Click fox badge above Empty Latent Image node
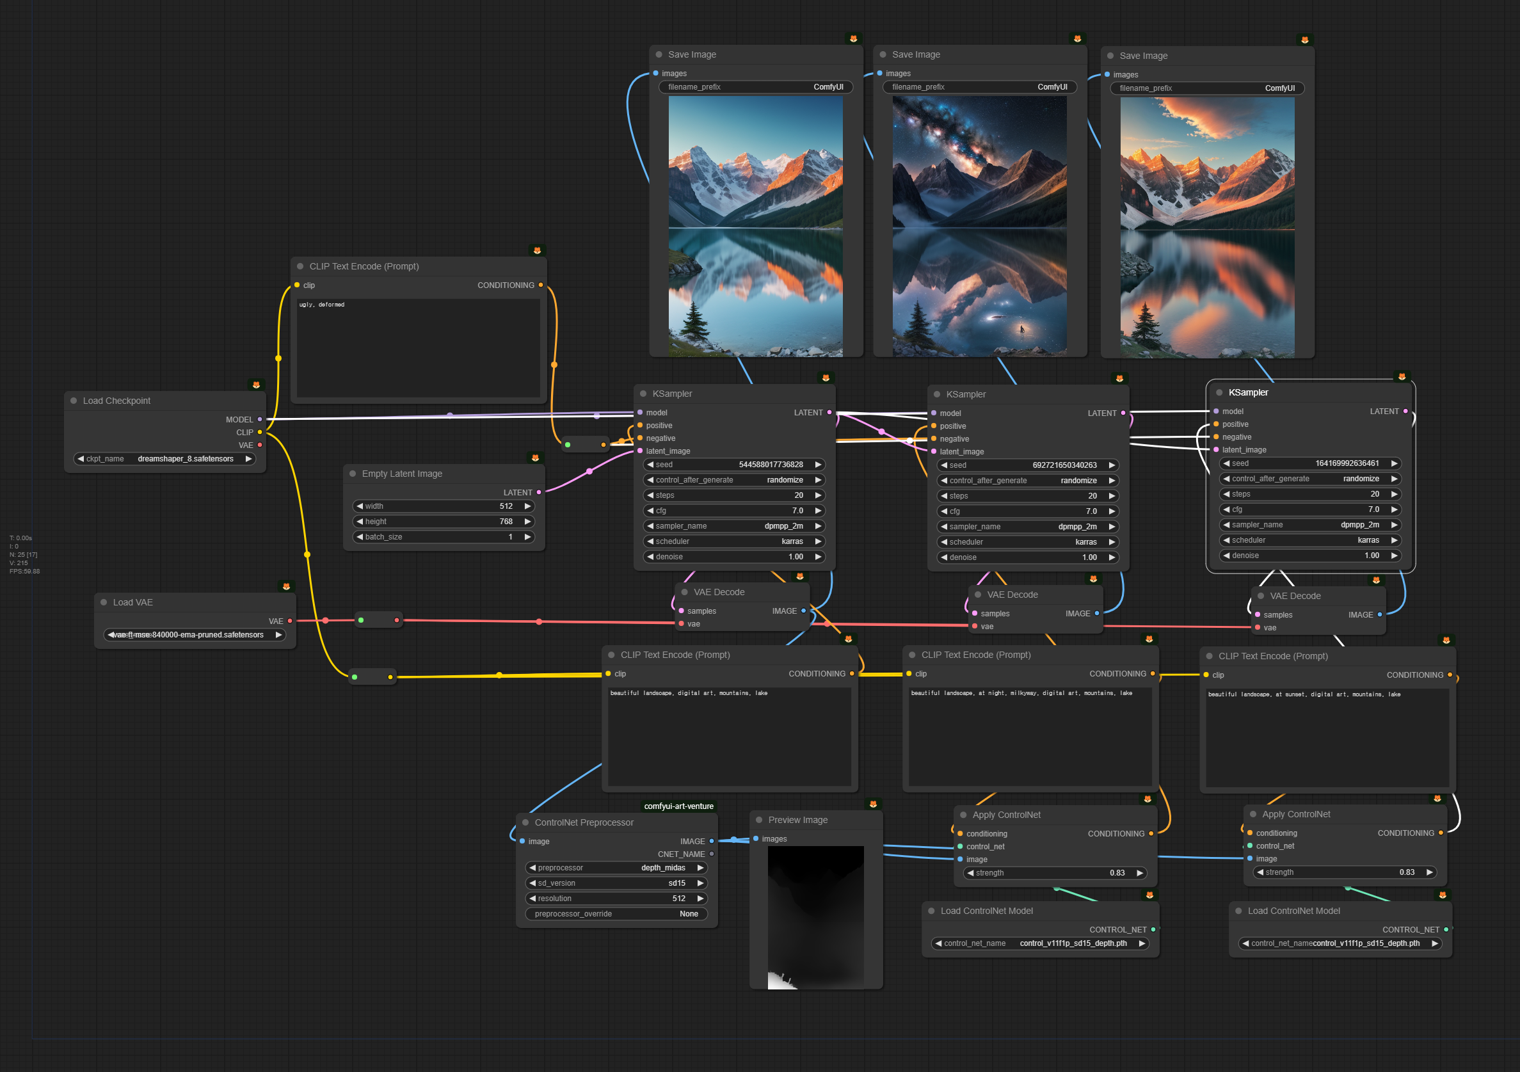Image resolution: width=1520 pixels, height=1072 pixels. click(x=535, y=458)
